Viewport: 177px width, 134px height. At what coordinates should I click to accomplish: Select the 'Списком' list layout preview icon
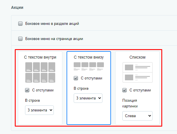coord(137,72)
